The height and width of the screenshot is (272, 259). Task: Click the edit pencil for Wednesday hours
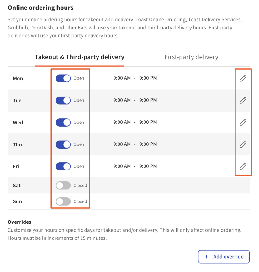click(243, 122)
